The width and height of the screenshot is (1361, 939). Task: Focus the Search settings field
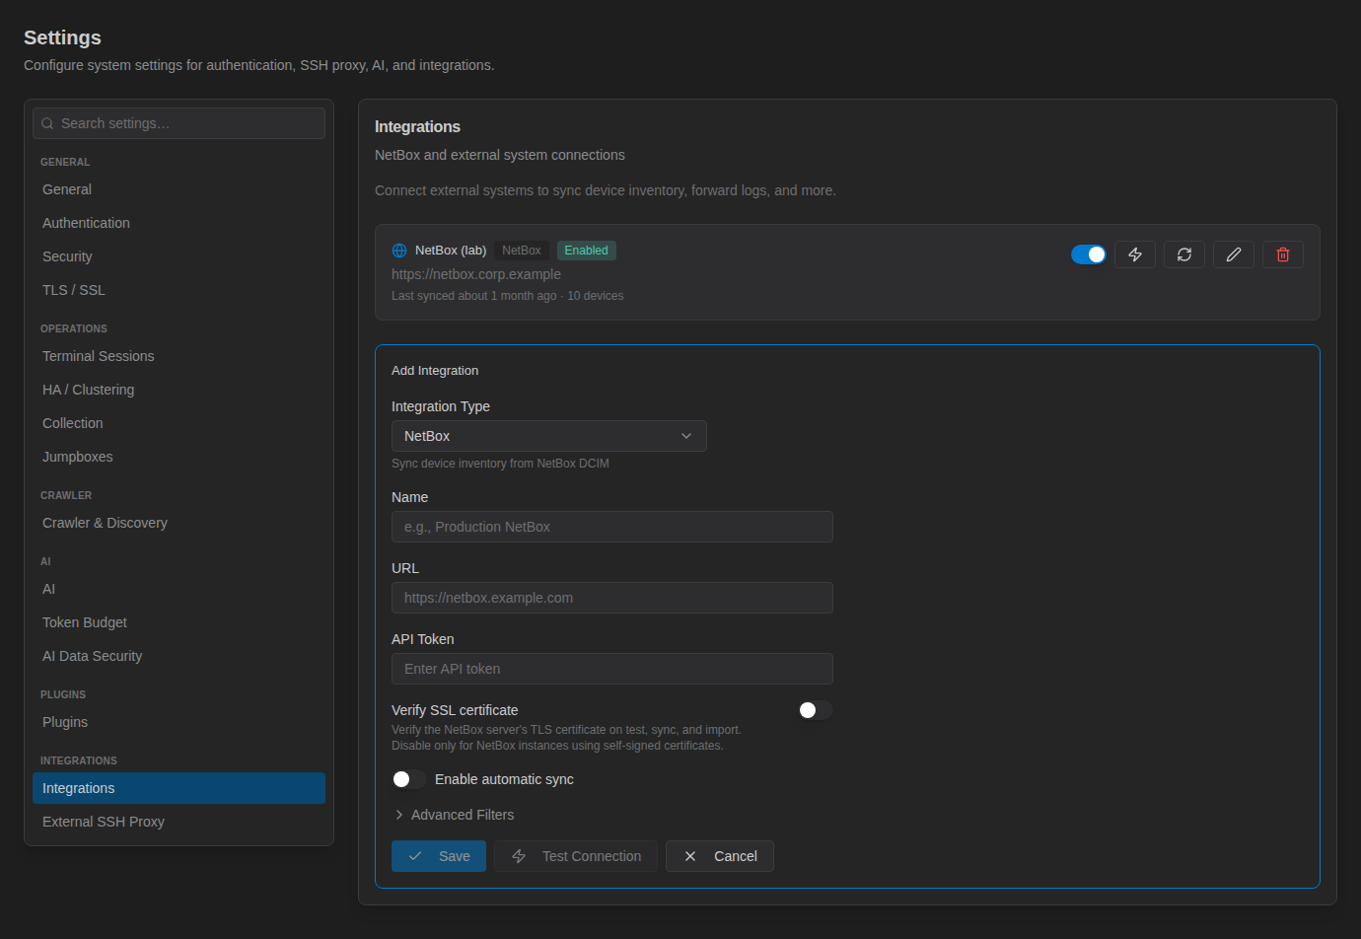tap(179, 123)
